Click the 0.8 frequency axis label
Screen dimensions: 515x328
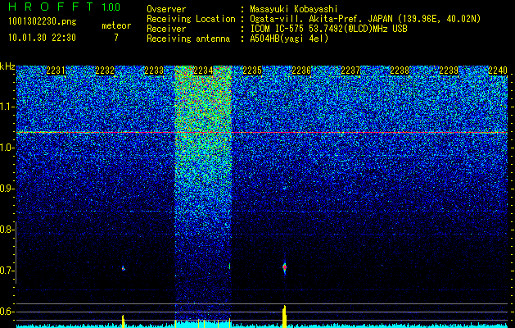point(6,230)
